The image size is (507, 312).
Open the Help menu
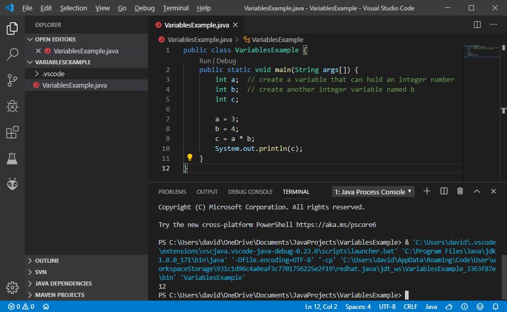(x=204, y=8)
